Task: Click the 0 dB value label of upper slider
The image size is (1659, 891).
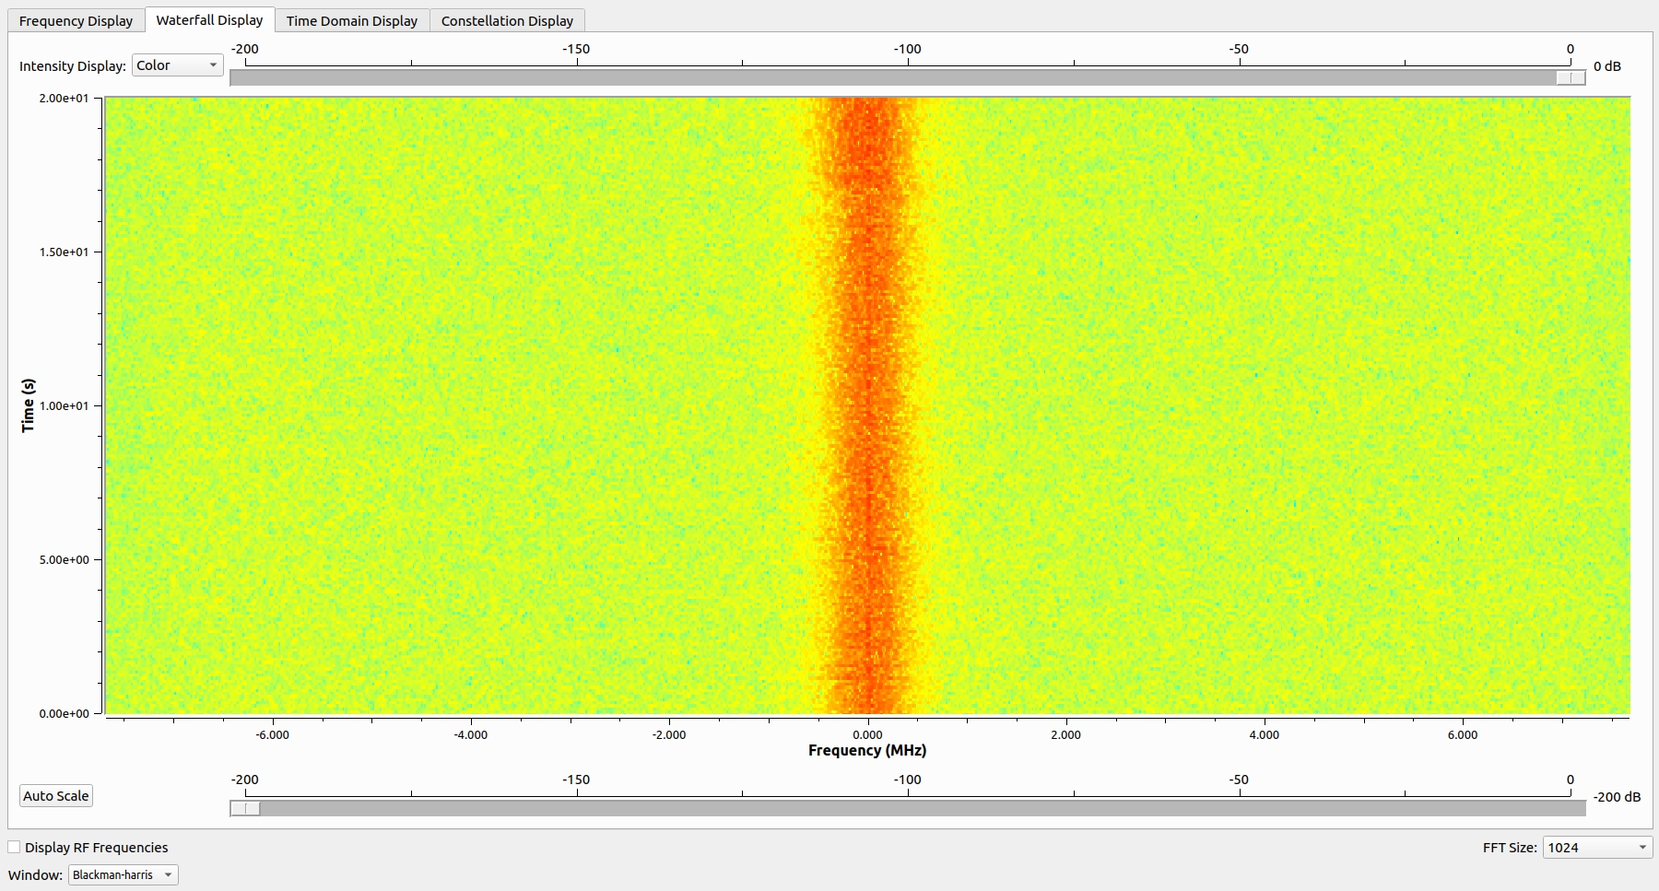Action: (x=1607, y=66)
